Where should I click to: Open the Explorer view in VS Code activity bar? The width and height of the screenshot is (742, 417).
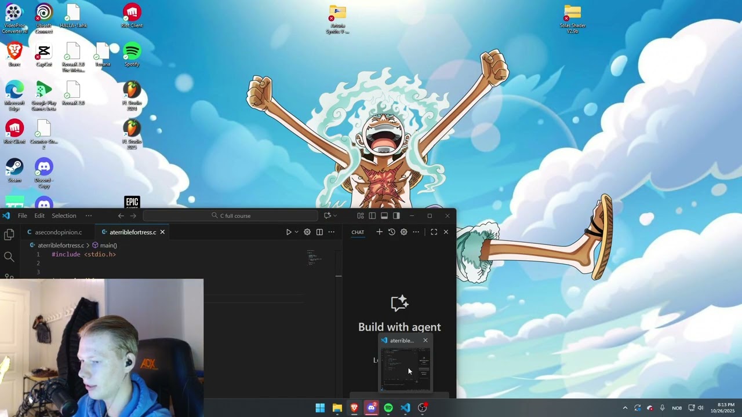pyautogui.click(x=9, y=235)
